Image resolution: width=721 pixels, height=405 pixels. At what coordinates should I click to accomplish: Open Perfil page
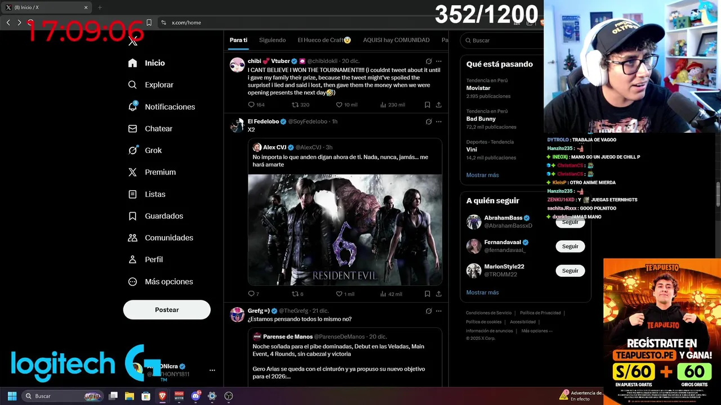(x=145, y=259)
